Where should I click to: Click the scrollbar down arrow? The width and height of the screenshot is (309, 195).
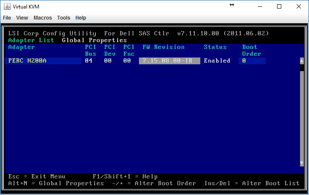[x=302, y=163]
